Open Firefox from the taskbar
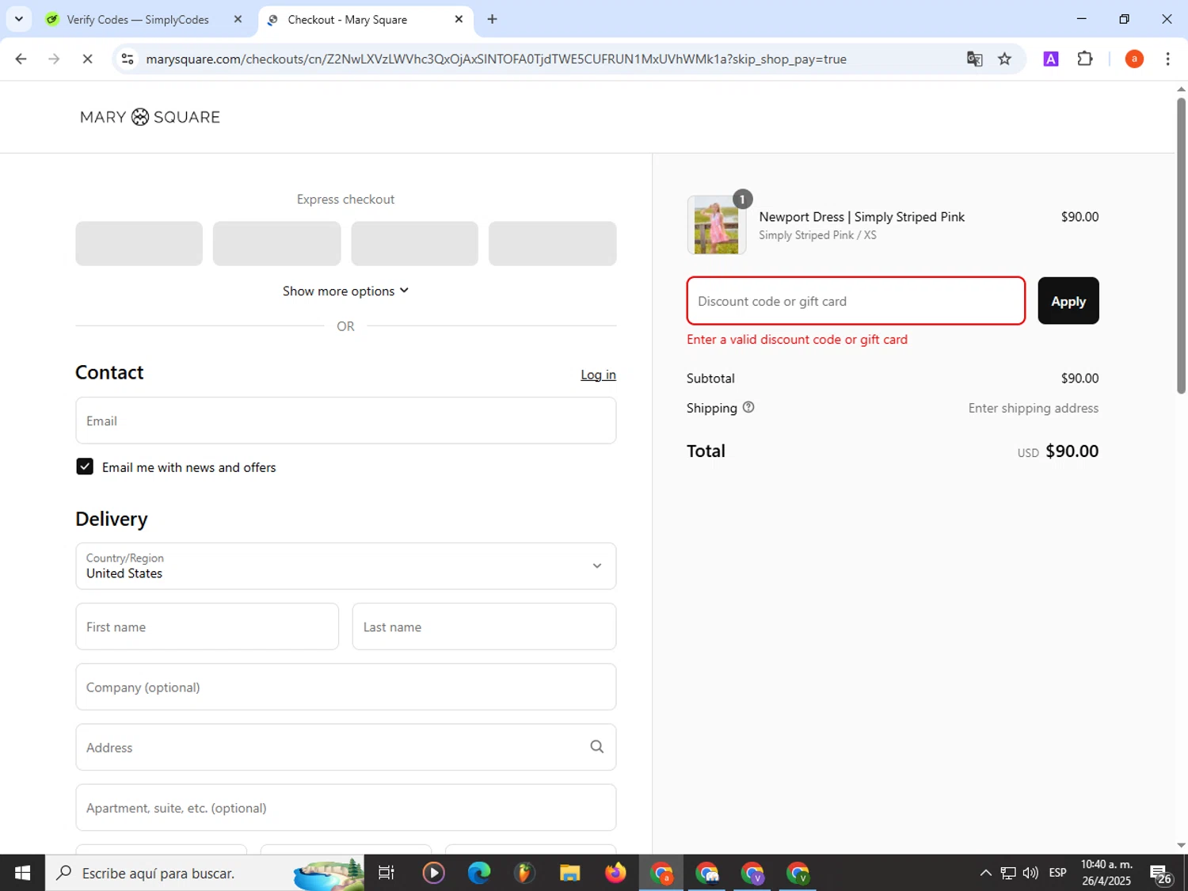The height and width of the screenshot is (891, 1188). click(x=615, y=873)
